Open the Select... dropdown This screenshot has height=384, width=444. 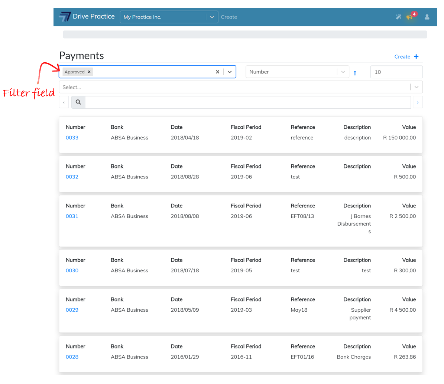coord(241,87)
